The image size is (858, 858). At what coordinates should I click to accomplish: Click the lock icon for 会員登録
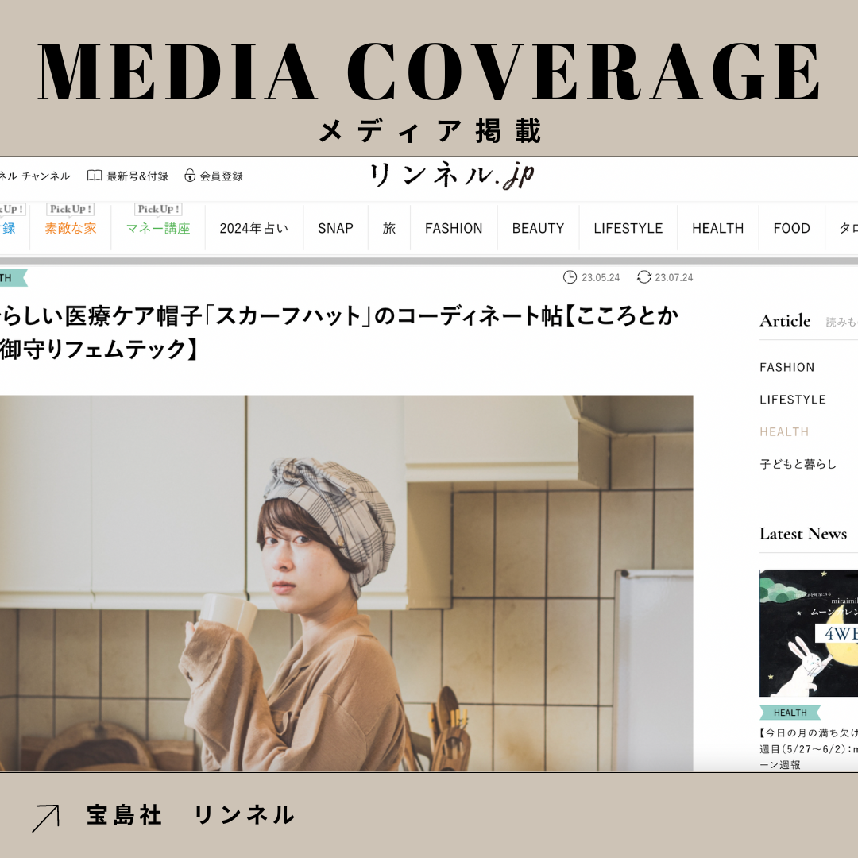coord(190,176)
